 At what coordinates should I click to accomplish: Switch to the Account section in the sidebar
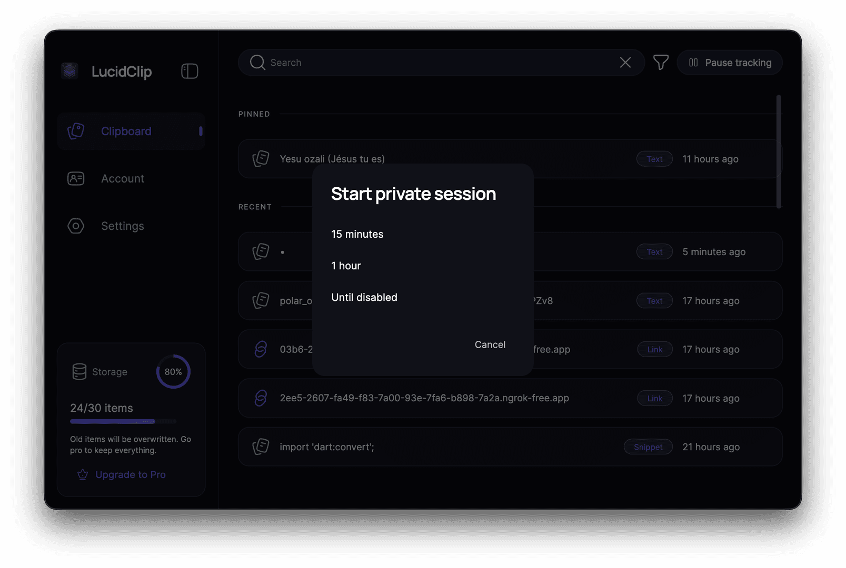(122, 178)
